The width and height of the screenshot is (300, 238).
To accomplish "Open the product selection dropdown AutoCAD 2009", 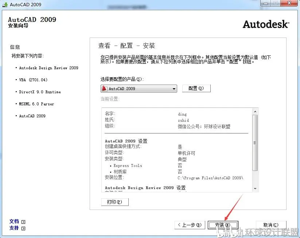I will click(x=139, y=89).
